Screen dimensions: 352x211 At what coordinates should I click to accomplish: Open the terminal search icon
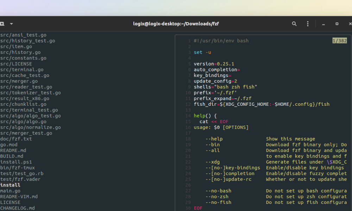coord(294,24)
